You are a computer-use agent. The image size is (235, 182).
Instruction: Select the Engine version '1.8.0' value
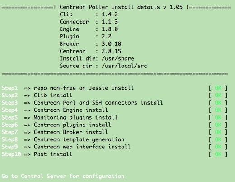tap(110, 29)
